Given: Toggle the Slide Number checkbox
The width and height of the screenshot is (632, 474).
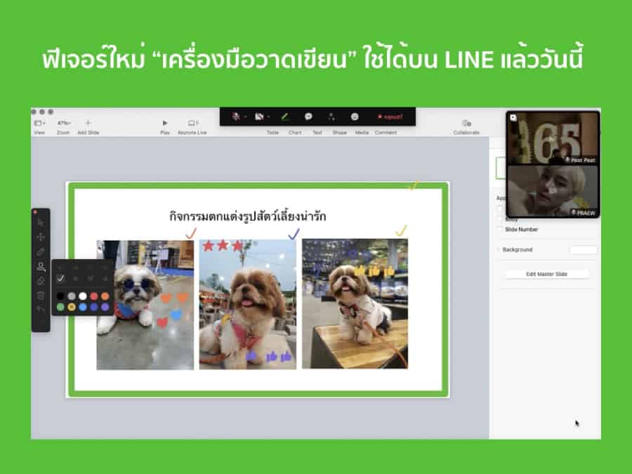Looking at the screenshot, I should tap(500, 230).
